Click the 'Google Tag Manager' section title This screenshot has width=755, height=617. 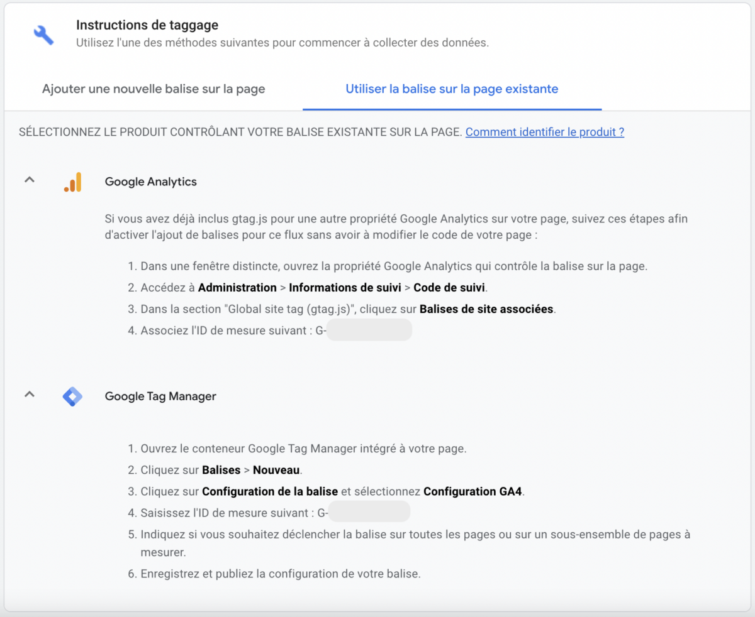160,396
